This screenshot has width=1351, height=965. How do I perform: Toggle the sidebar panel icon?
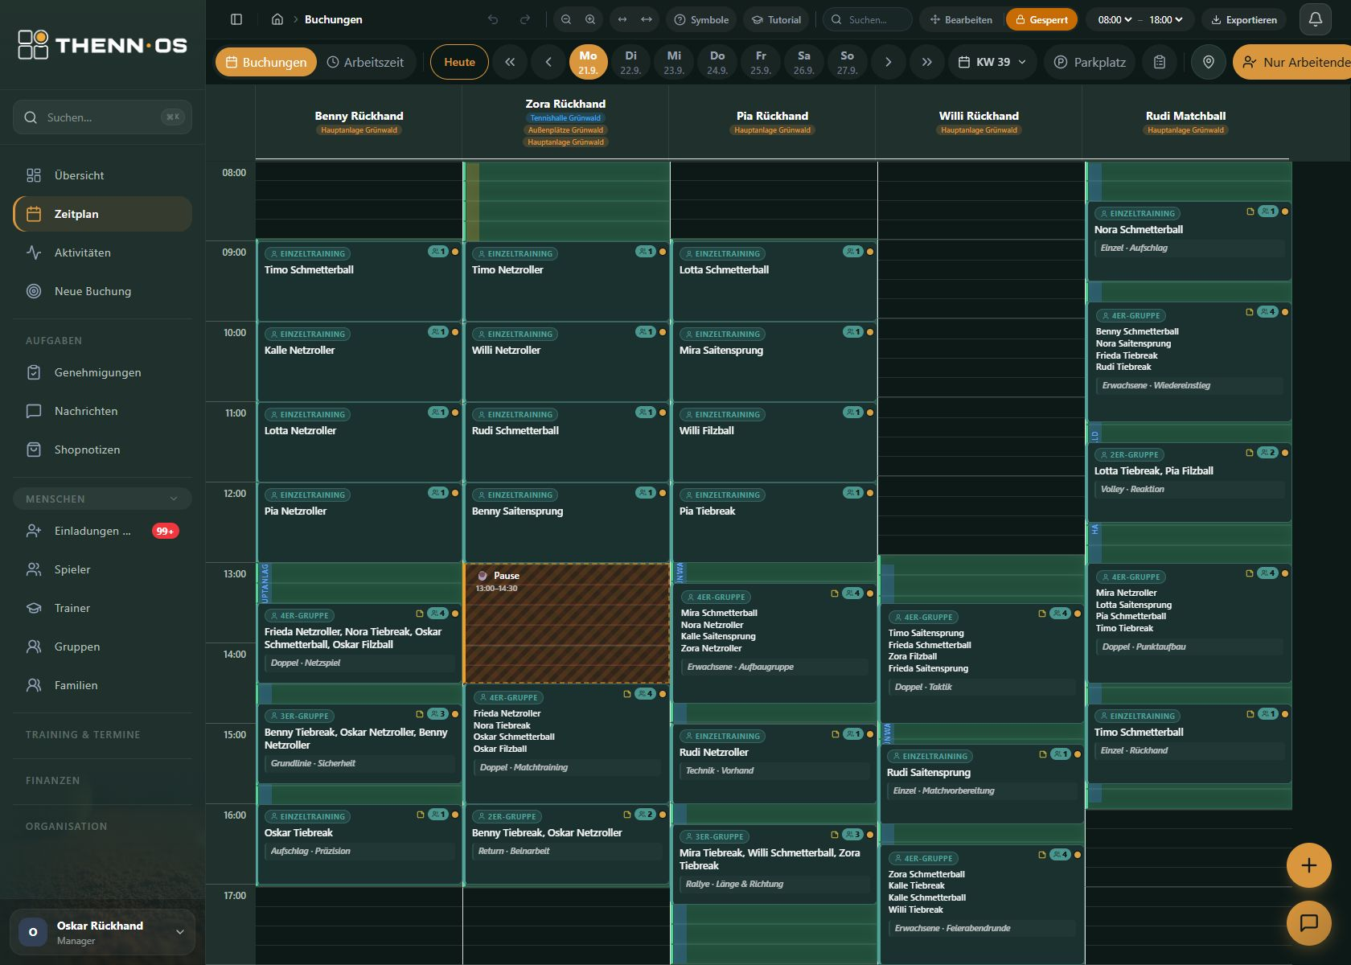(236, 19)
